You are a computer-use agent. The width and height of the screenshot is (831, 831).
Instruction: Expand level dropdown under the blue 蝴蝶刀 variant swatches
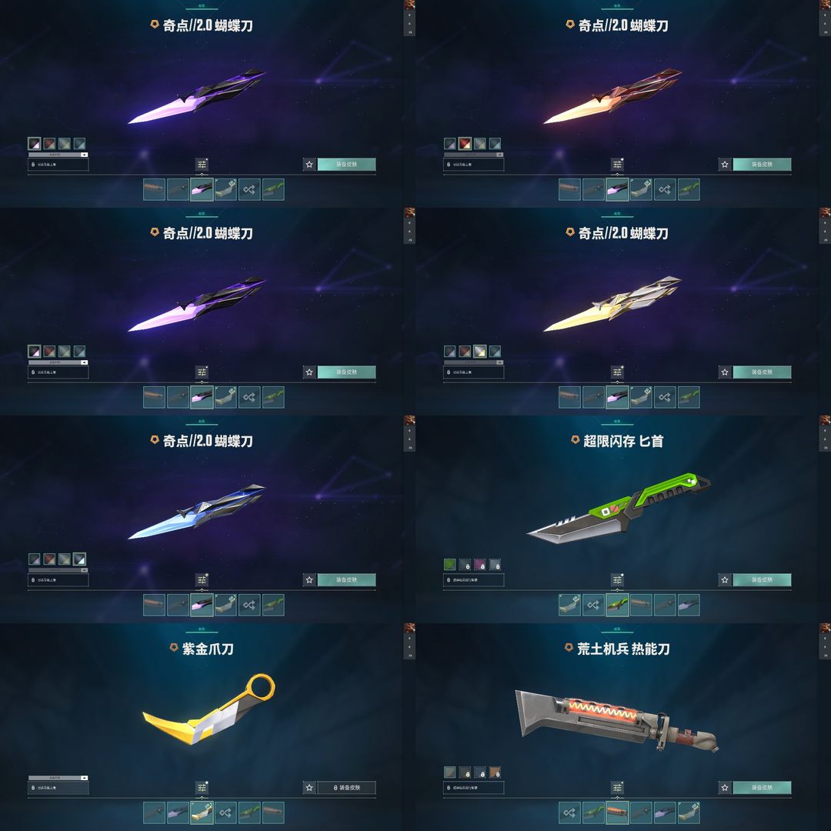pos(84,569)
